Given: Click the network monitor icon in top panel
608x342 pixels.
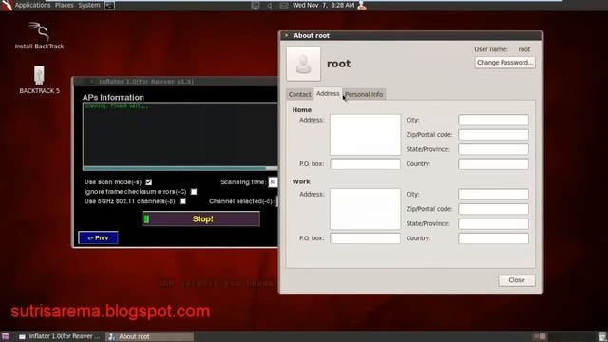Looking at the screenshot, I should coord(256,6).
